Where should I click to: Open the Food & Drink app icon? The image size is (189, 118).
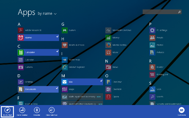pyautogui.click(x=21, y=103)
